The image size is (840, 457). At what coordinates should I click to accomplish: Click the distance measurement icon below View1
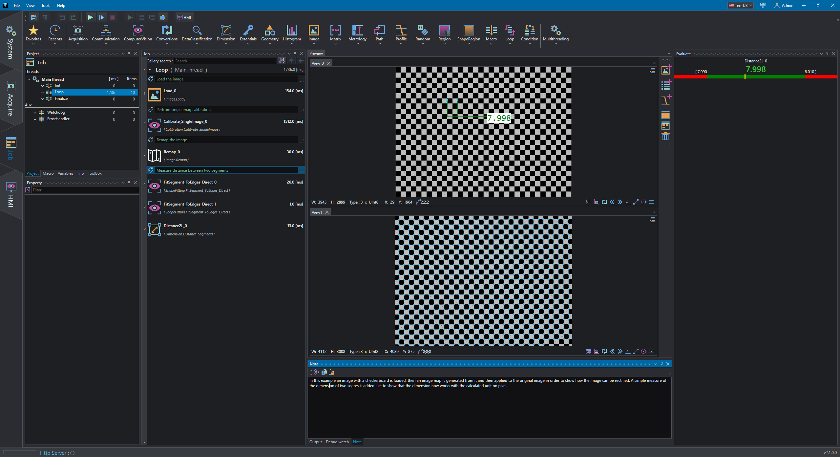tap(636, 351)
